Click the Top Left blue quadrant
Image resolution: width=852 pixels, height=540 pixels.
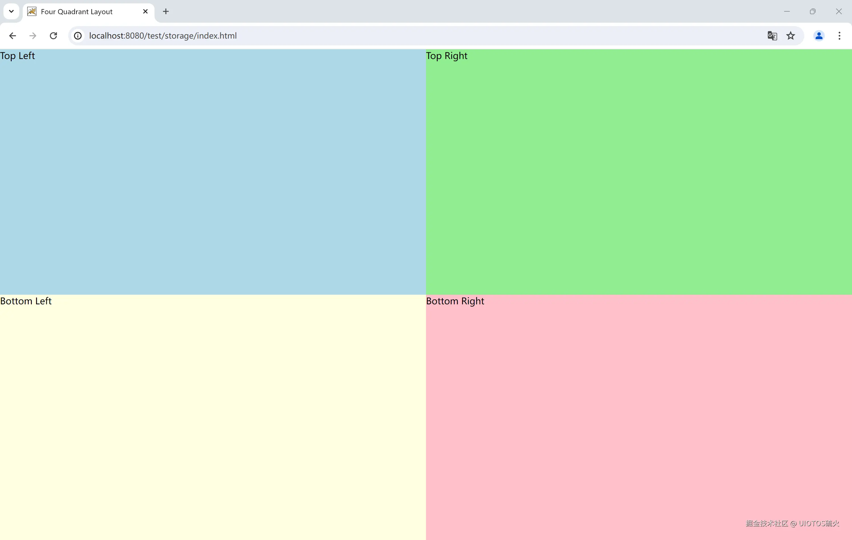212,172
